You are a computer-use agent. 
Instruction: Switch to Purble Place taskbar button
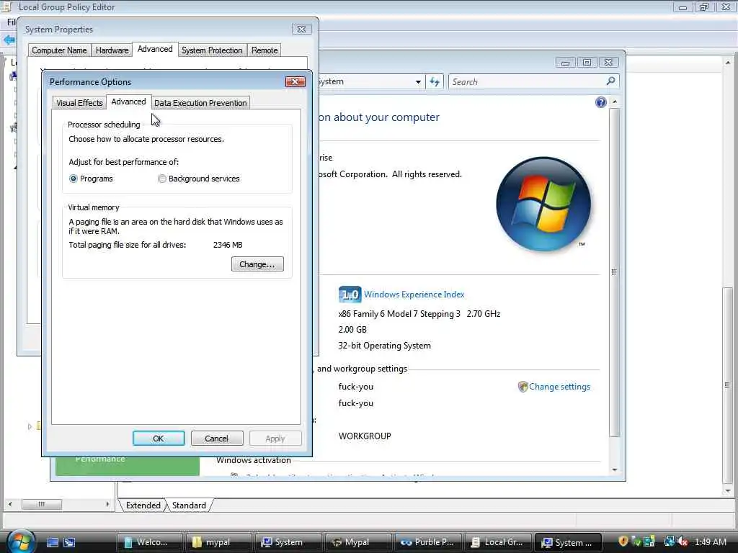coord(427,542)
